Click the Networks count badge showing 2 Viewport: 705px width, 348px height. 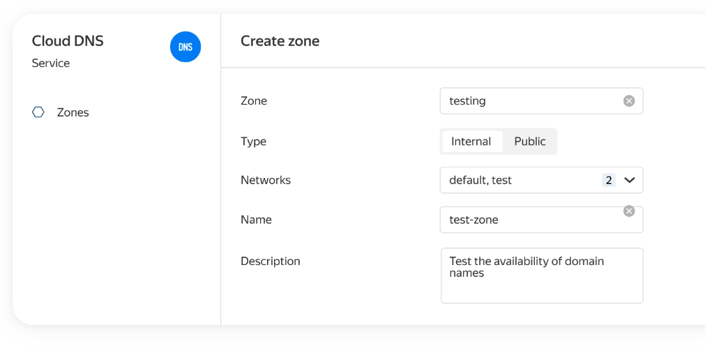tap(609, 180)
